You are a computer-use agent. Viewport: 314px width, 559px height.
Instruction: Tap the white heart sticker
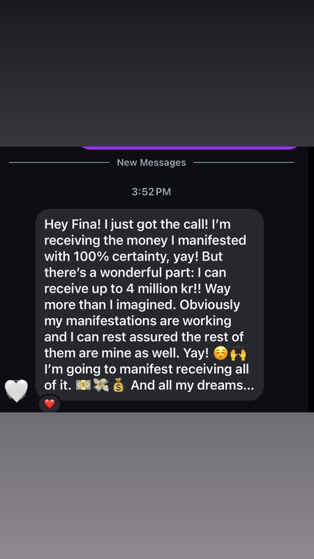16,391
